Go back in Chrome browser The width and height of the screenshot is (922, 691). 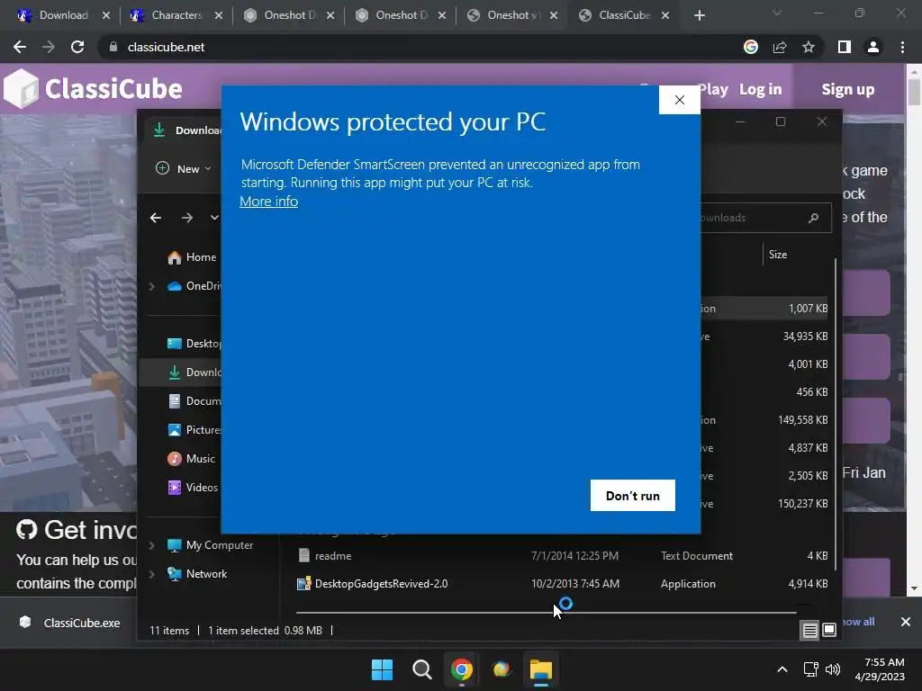coord(20,47)
